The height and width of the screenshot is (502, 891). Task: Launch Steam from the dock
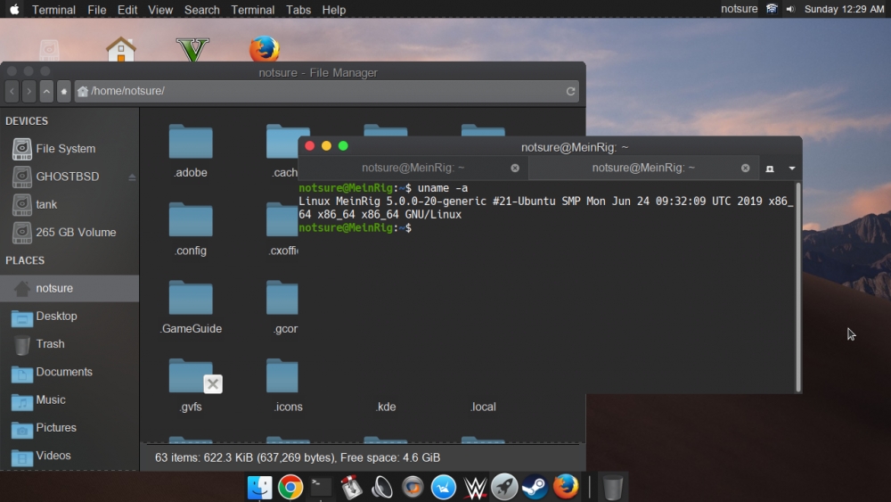click(x=535, y=487)
